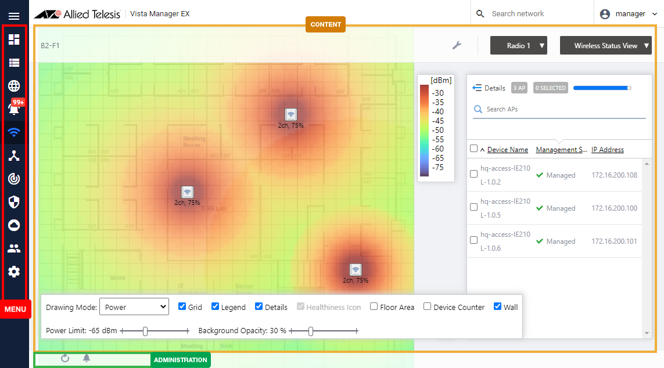Open the Dashboard icon in sidebar

click(14, 39)
